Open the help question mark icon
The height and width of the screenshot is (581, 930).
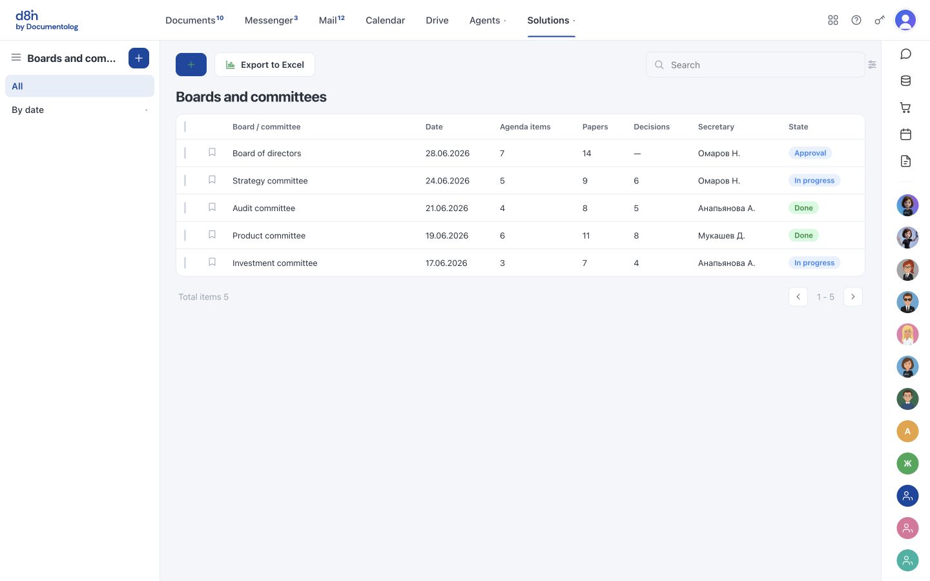tap(856, 20)
